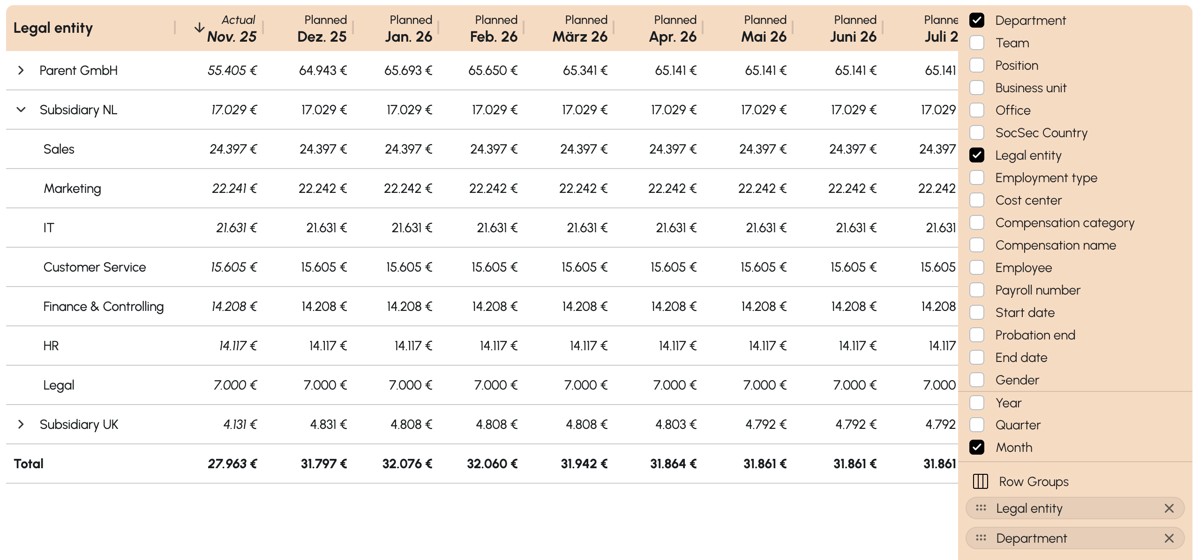Enable the Cost center checkbox

977,200
